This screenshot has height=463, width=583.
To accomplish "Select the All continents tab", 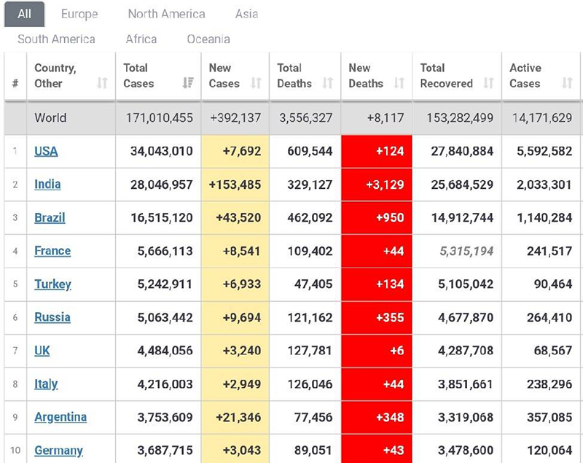I will [x=24, y=14].
